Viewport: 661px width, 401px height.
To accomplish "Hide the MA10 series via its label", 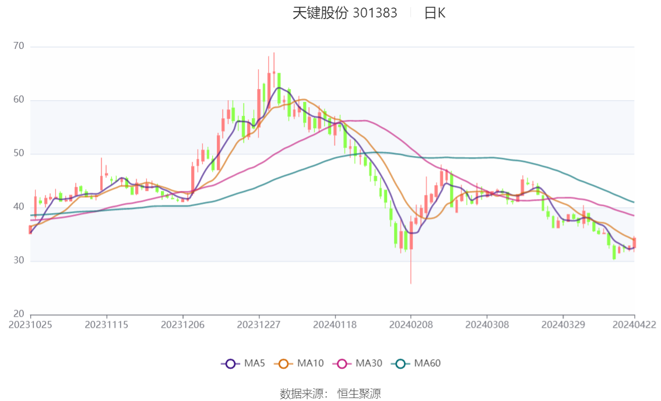I will [x=310, y=364].
